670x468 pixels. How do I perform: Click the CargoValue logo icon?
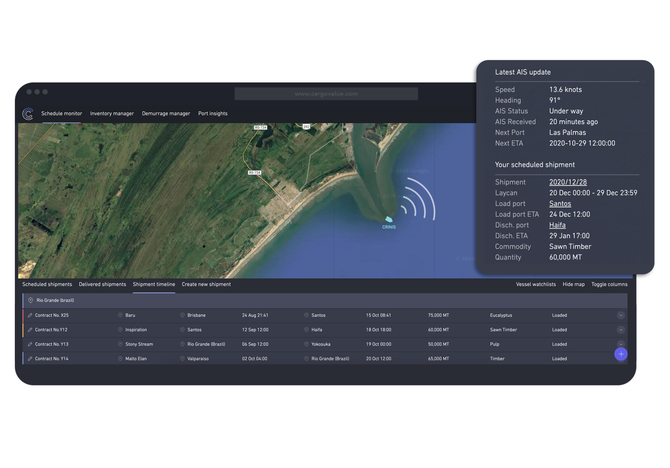[x=28, y=114]
